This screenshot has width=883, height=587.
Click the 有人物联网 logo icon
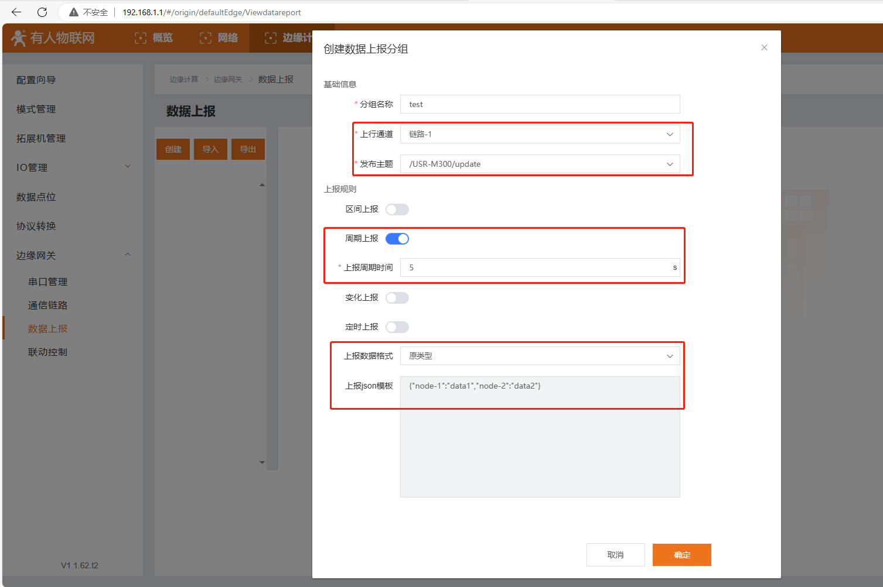pyautogui.click(x=19, y=38)
